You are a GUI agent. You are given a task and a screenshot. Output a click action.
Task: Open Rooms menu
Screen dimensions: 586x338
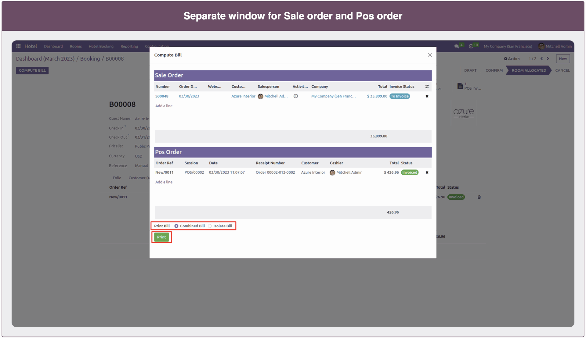pos(76,46)
